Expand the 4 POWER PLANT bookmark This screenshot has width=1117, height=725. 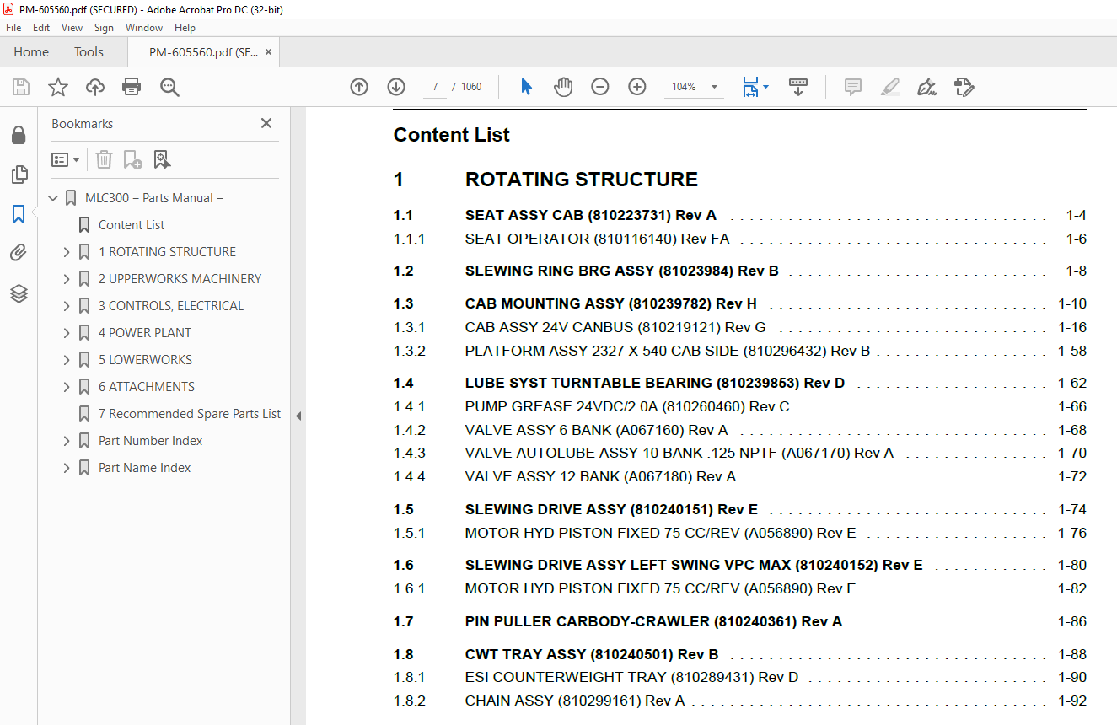click(67, 333)
